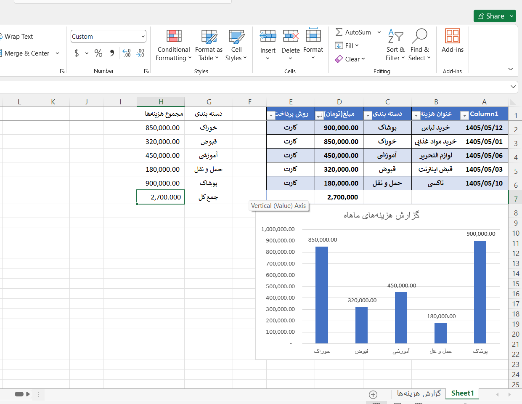Switch to Sheet1 tab
Image resolution: width=522 pixels, height=404 pixels.
point(463,393)
